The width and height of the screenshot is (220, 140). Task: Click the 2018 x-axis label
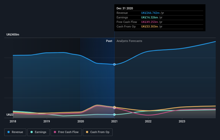coord(13,121)
